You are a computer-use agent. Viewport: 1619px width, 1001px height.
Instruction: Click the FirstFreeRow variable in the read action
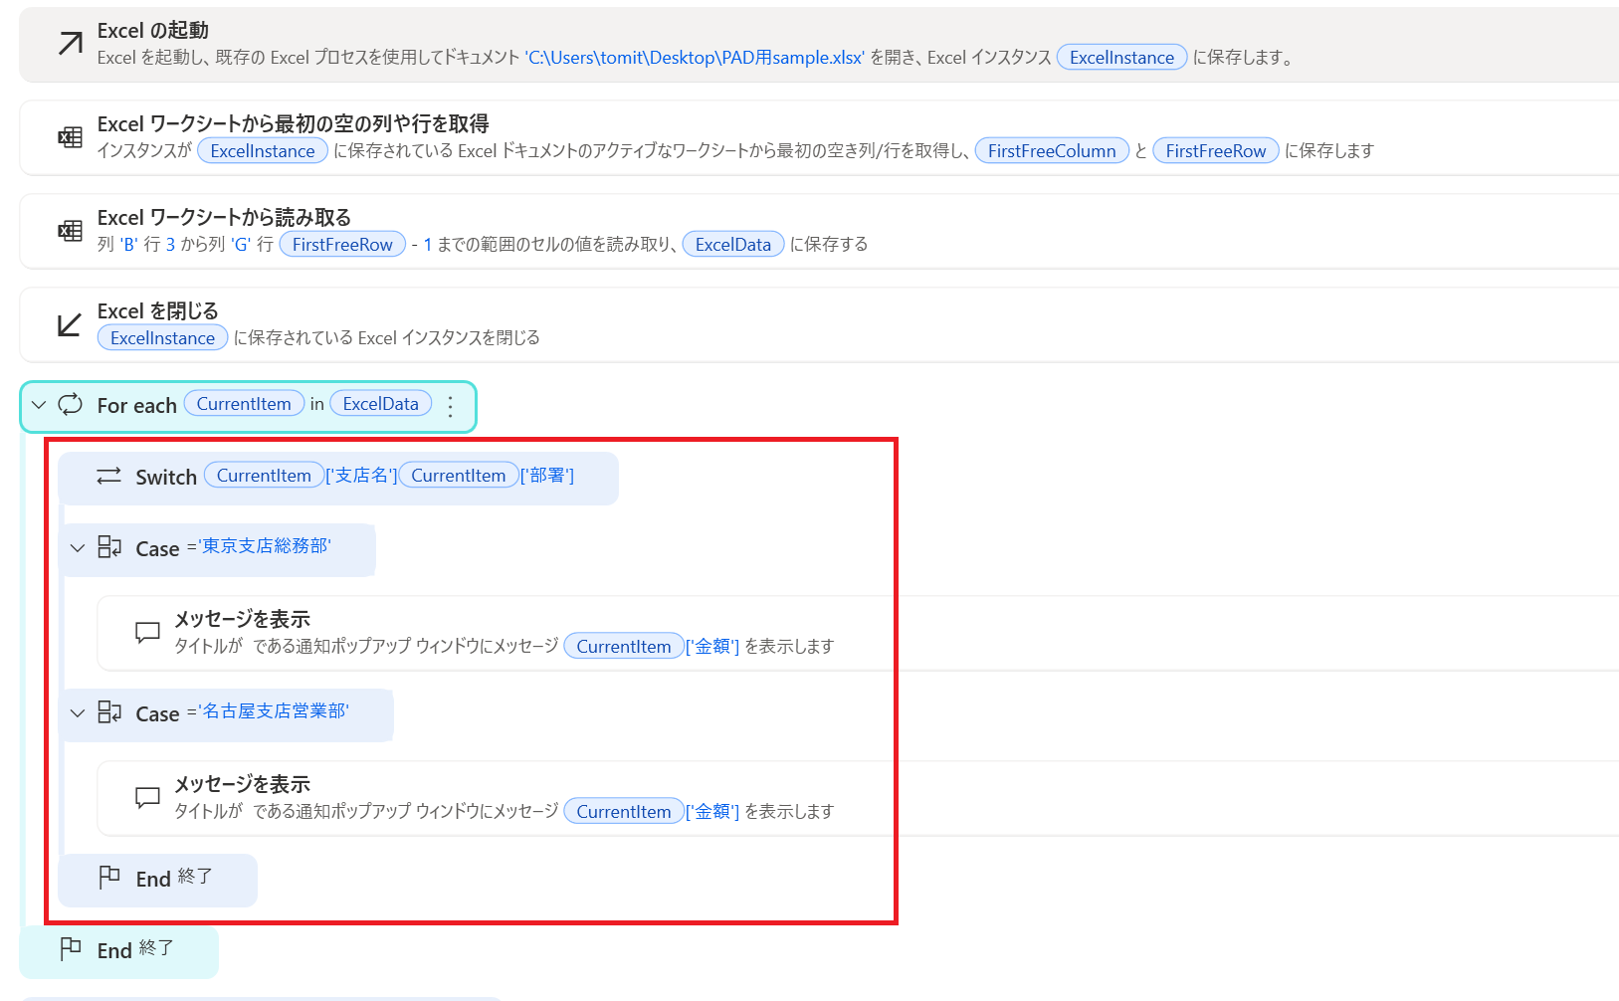342,244
